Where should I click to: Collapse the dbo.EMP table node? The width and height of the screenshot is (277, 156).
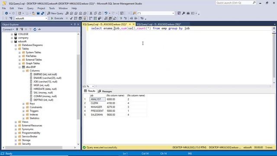(19, 67)
